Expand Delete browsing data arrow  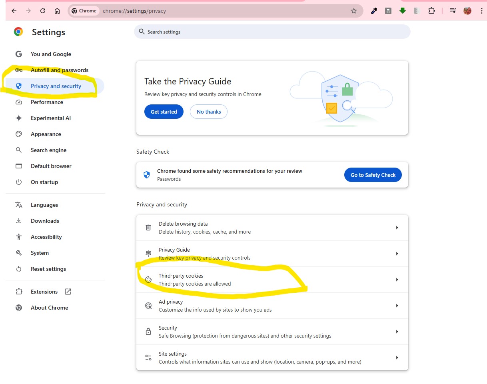397,228
